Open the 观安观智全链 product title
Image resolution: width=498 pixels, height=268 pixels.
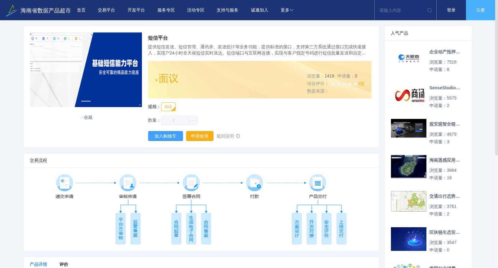[444, 124]
